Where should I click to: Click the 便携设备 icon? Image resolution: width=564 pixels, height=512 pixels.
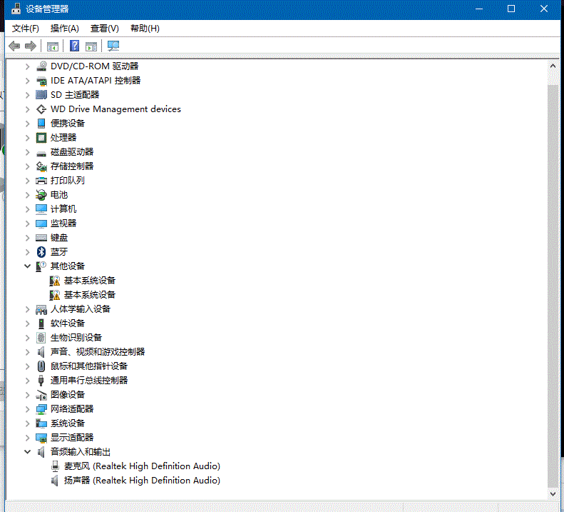click(41, 124)
